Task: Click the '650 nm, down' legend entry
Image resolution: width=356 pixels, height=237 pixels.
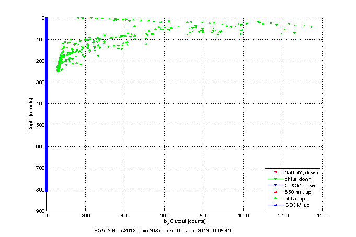Action: (x=293, y=173)
